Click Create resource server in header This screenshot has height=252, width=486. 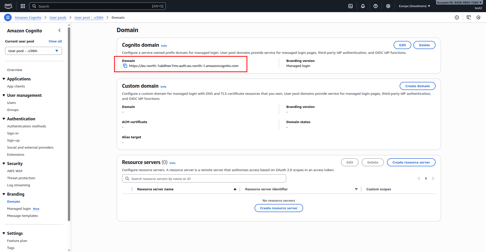pyautogui.click(x=411, y=162)
